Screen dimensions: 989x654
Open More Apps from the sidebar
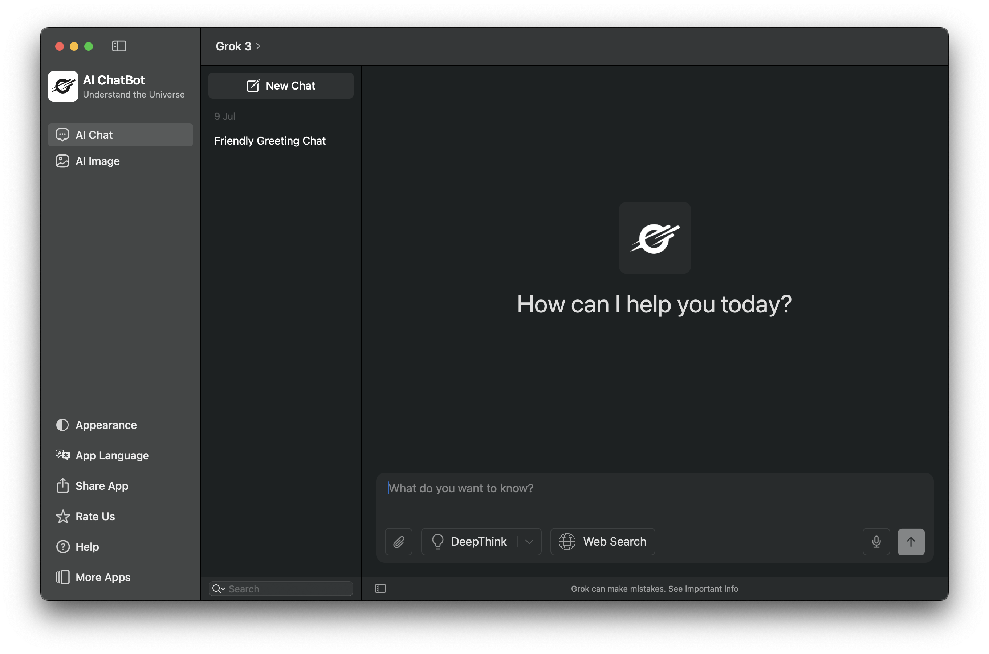[x=93, y=577]
